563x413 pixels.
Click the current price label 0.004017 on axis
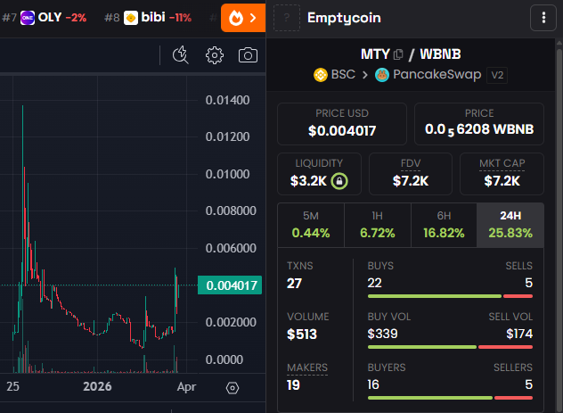pos(230,285)
